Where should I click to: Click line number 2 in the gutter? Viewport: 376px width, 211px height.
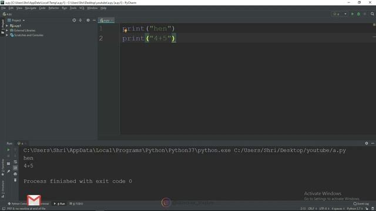pos(101,38)
